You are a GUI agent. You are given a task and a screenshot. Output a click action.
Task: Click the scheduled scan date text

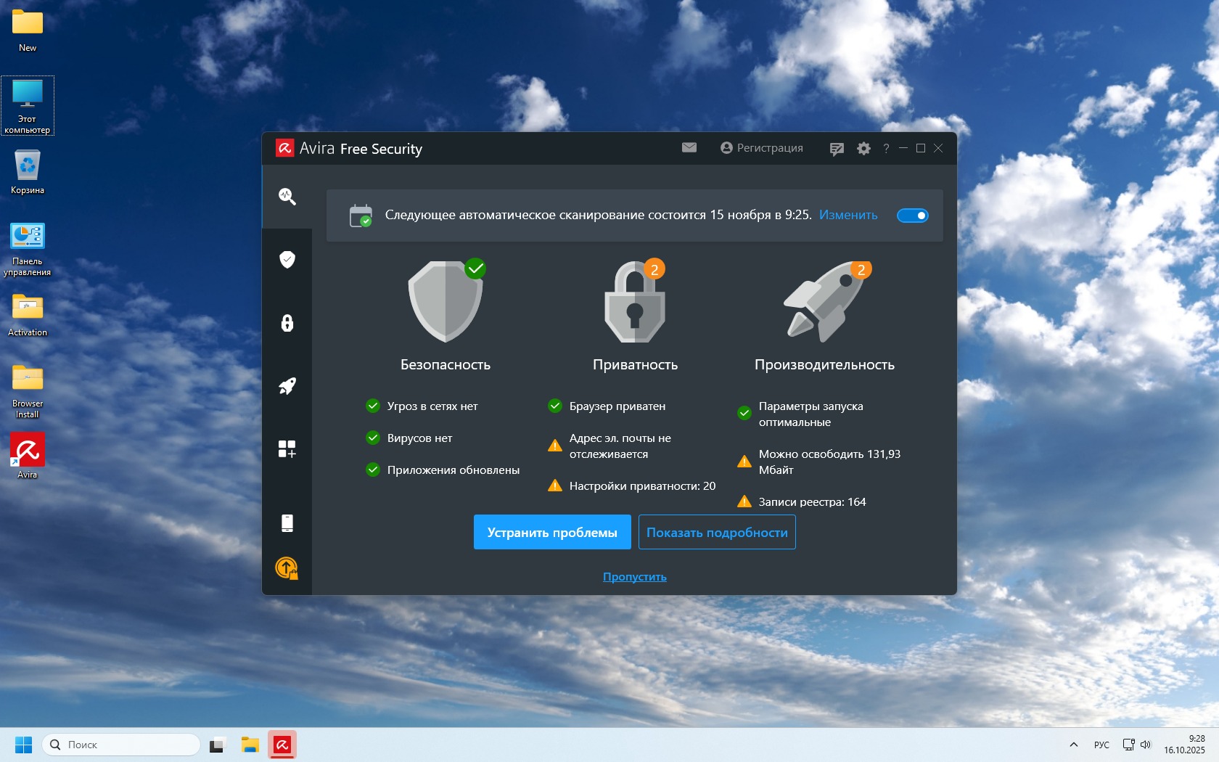[598, 215]
